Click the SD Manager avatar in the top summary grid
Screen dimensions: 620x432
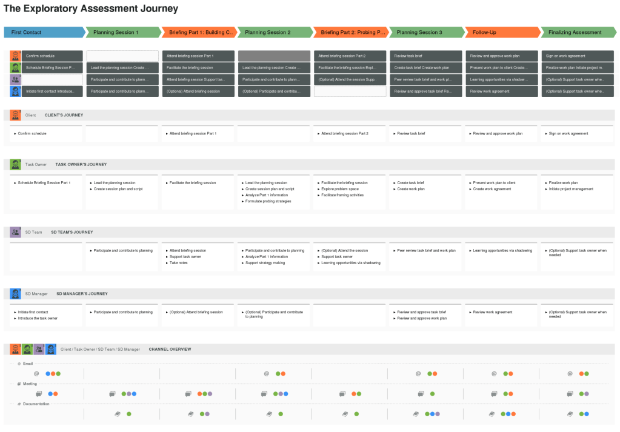point(15,91)
